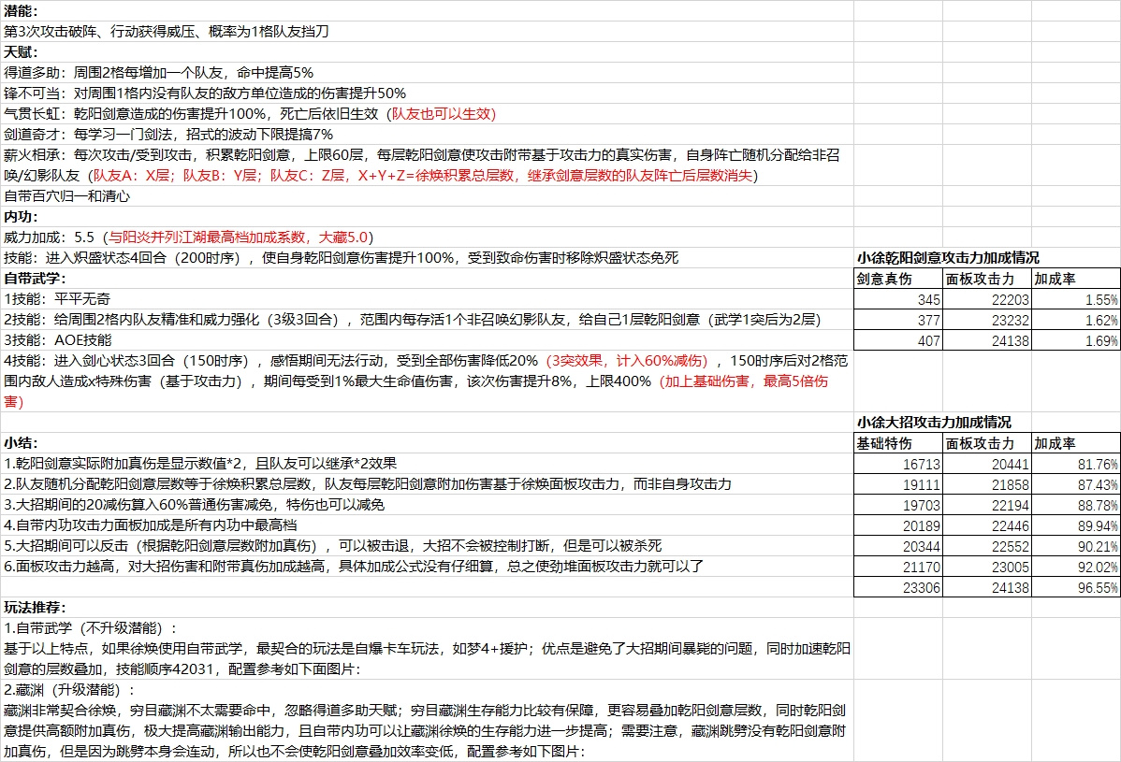Select the 1.69% cell
Viewport: 1121px width, 762px height.
click(x=1076, y=340)
